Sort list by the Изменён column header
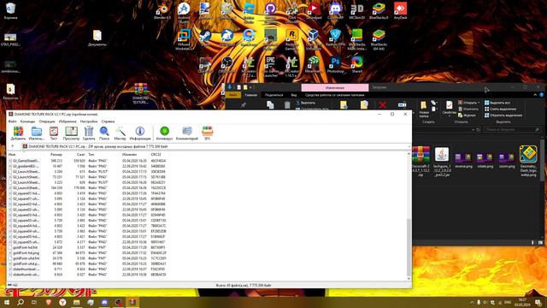Screen dimensions: 547x308 (x=129, y=154)
